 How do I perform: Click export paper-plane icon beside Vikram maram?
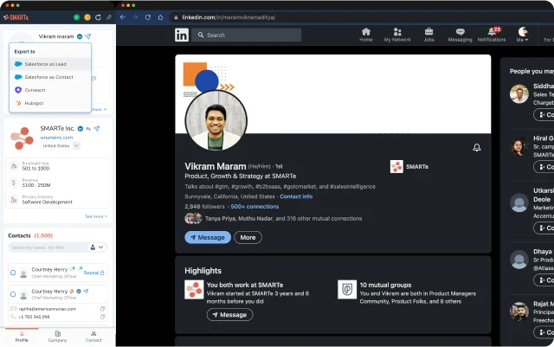(x=88, y=36)
